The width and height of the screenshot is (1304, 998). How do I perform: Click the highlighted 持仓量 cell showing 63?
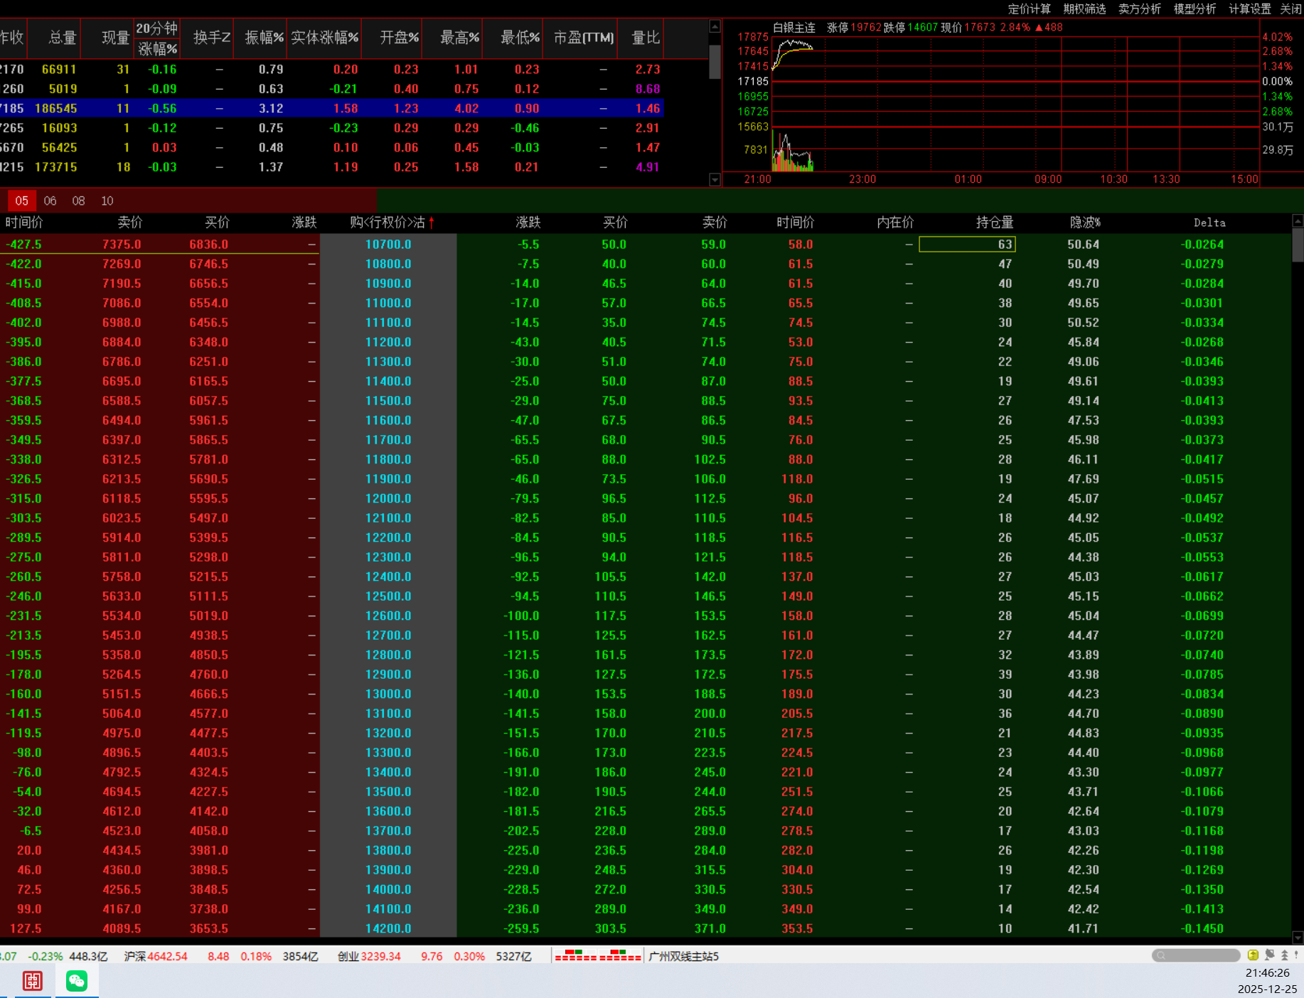[967, 245]
